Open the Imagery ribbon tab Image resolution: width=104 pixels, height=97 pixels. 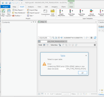click(x=55, y=7)
